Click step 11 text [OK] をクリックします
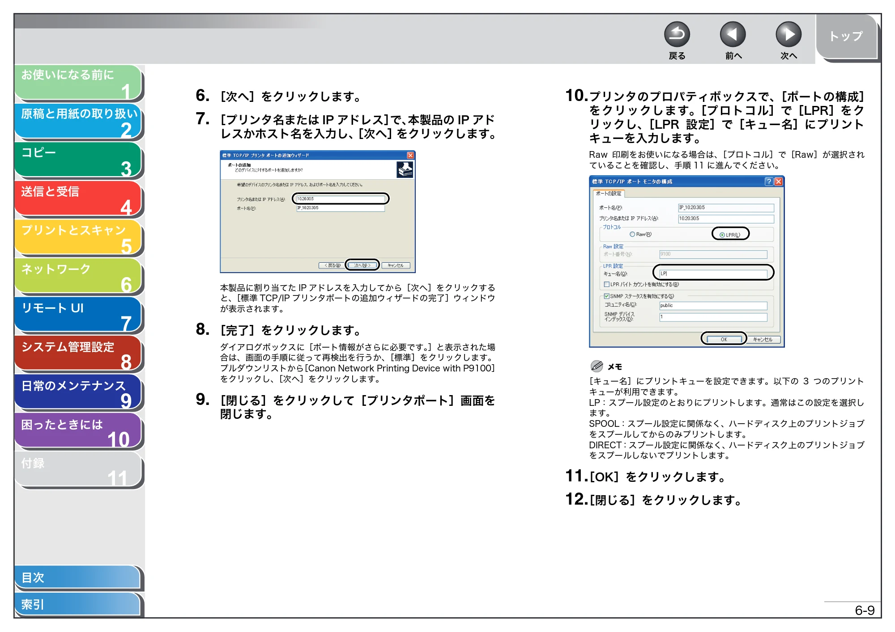The width and height of the screenshot is (895, 632). point(658,477)
